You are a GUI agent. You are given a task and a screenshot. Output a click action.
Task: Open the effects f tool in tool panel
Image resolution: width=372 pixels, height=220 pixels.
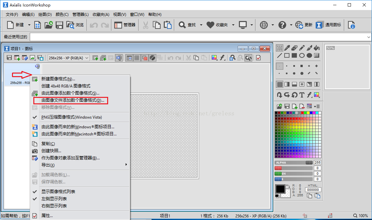tap(309, 95)
